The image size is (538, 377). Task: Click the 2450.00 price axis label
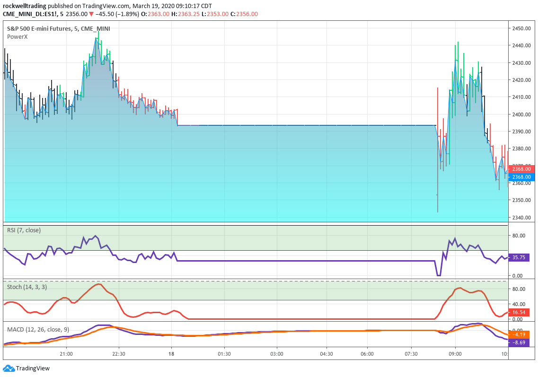(x=521, y=28)
